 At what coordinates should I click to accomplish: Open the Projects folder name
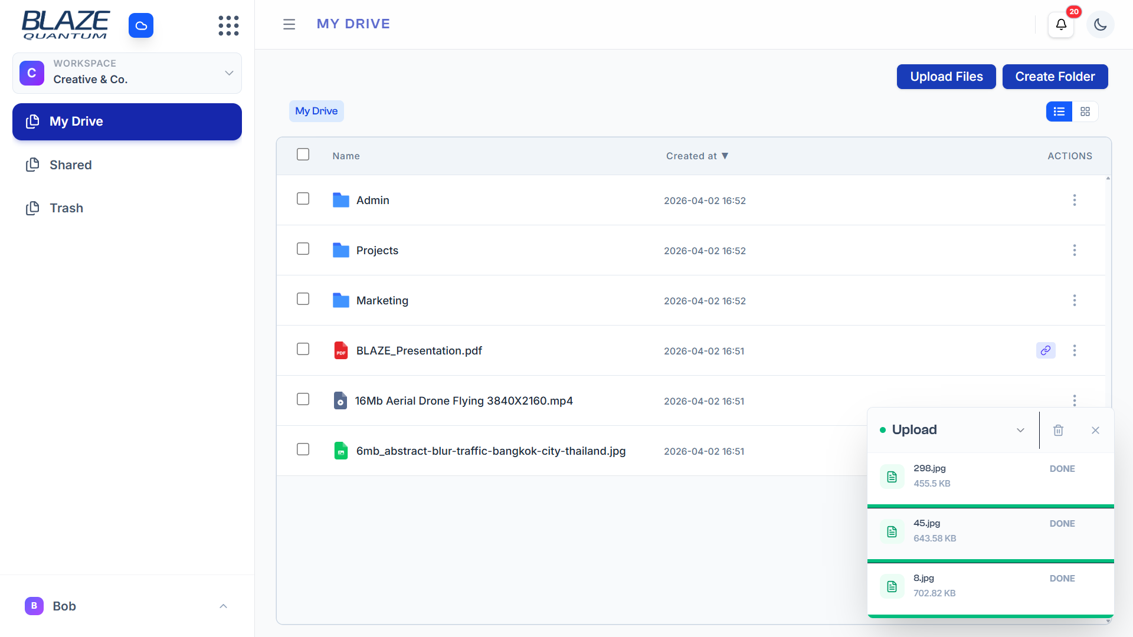(377, 250)
